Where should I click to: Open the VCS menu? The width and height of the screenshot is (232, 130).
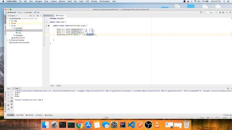click(87, 1)
